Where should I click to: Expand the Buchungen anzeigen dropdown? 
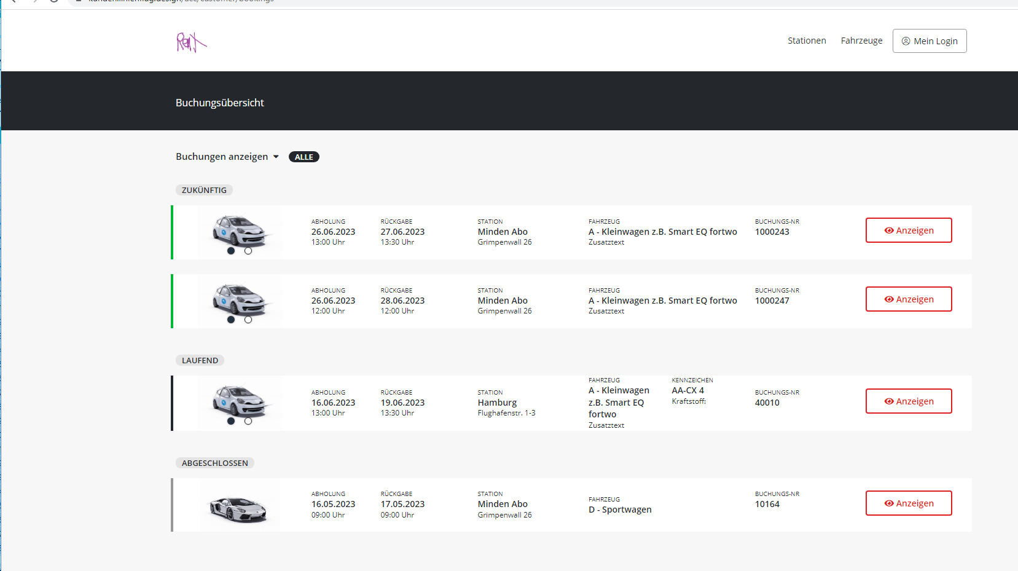tap(222, 157)
